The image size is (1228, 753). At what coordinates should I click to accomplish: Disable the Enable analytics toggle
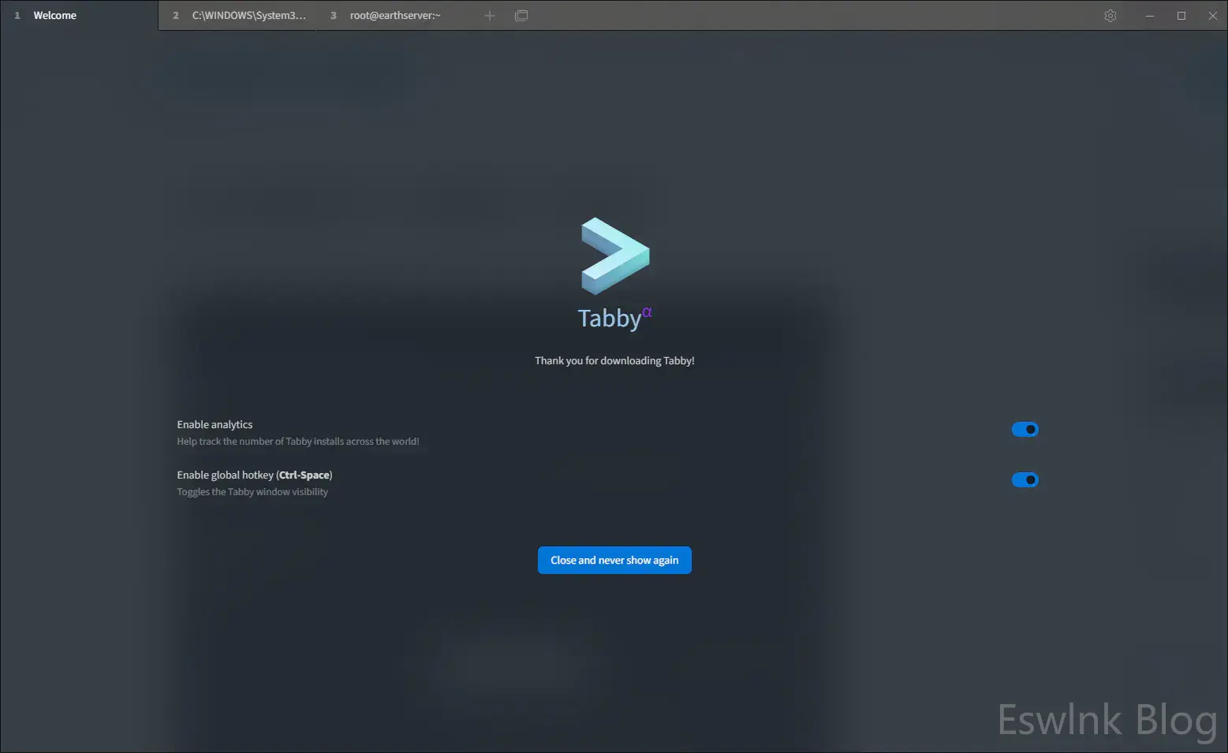(x=1025, y=430)
